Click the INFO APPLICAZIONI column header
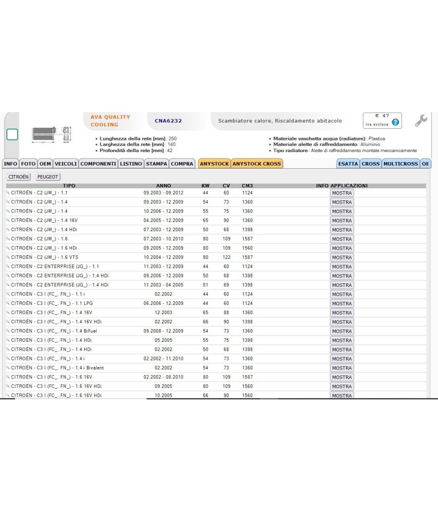438x512 pixels. coord(342,185)
